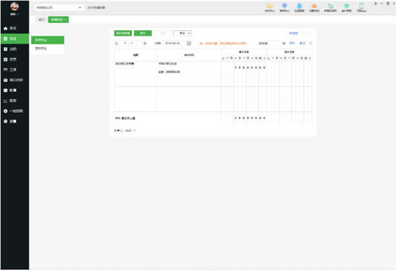Open the voucher word 记 dropdown
This screenshot has width=396, height=270.
pyautogui.click(x=121, y=44)
